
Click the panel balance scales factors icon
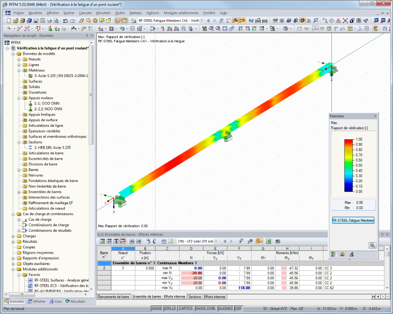342,254
